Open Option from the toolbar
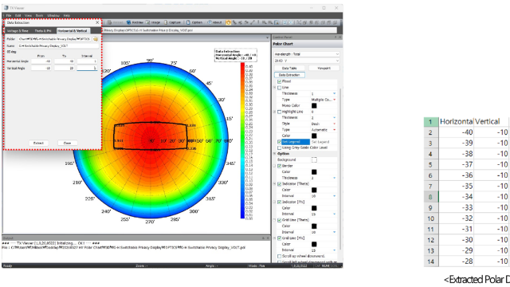The image size is (510, 287). [x=194, y=22]
